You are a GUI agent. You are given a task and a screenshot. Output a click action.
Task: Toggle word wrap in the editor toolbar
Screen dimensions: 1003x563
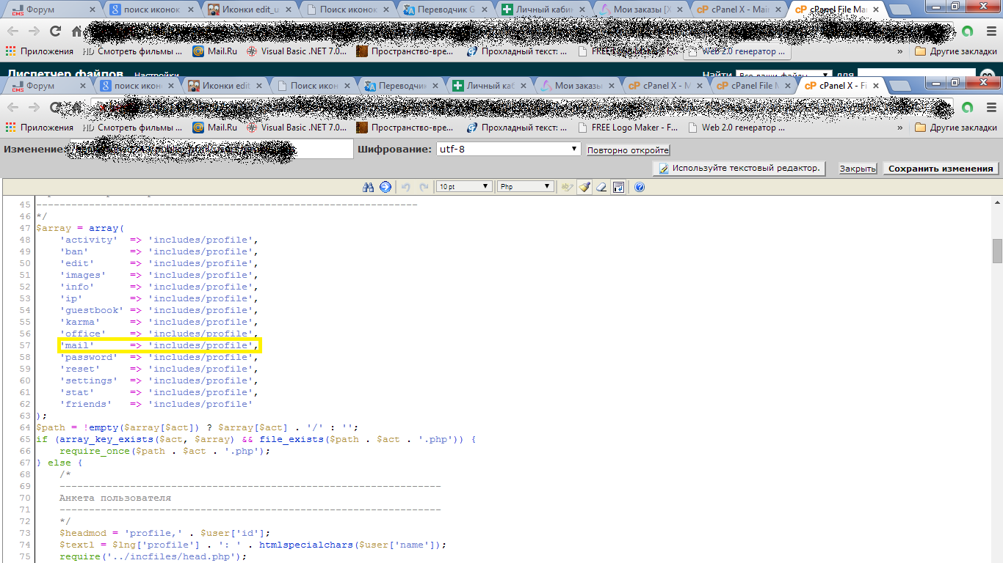click(x=619, y=187)
